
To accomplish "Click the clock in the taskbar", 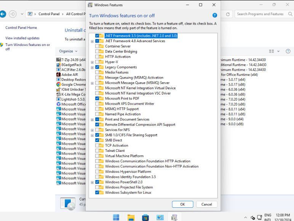I will tap(283, 218).
